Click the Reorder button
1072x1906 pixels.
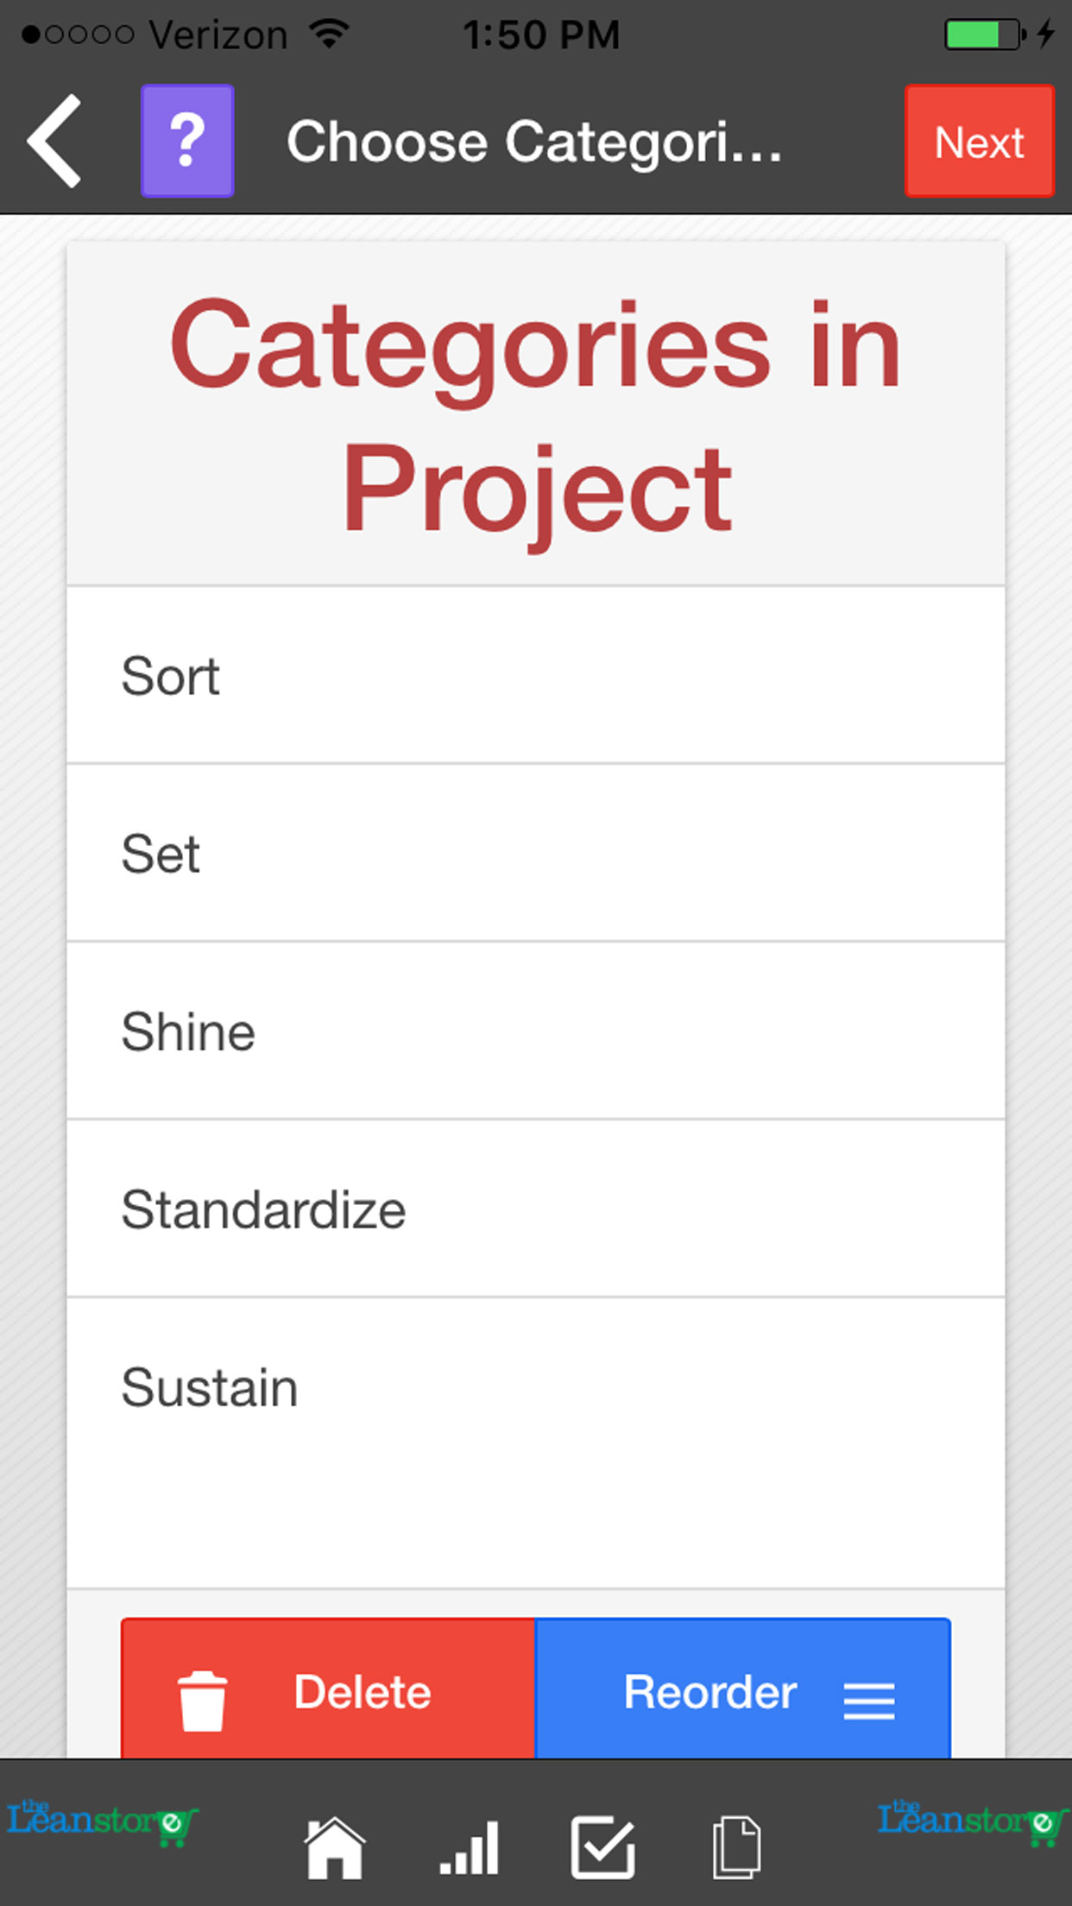[742, 1690]
